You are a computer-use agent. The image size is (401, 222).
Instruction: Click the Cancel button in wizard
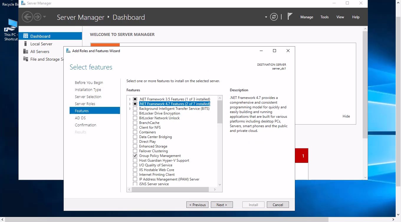click(278, 205)
